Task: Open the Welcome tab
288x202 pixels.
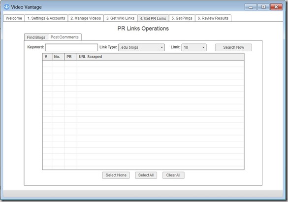Action: click(x=14, y=18)
